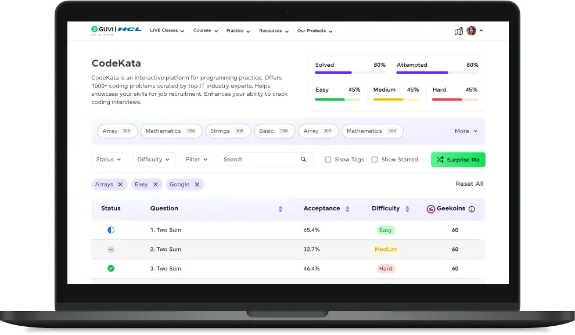Open the Resources menu
This screenshot has width=575, height=335.
coord(274,31)
